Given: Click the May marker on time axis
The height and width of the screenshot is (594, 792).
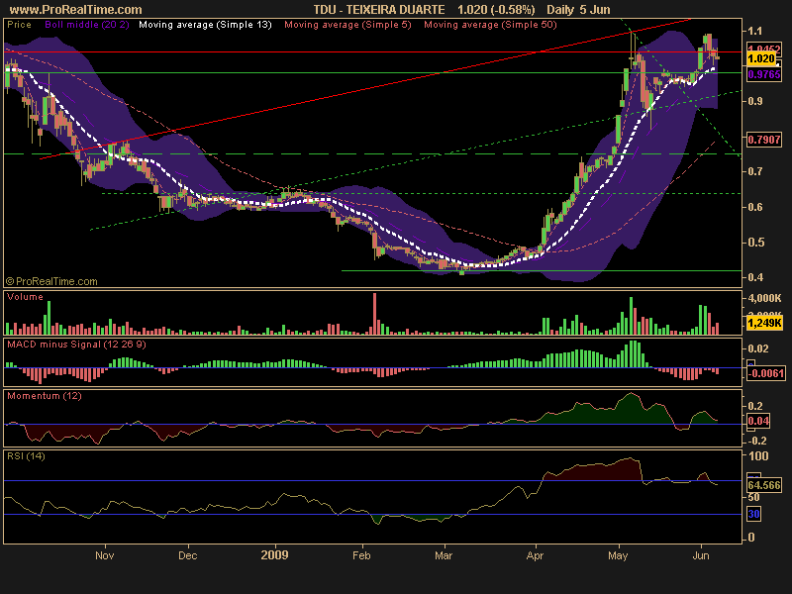Looking at the screenshot, I should tap(618, 555).
